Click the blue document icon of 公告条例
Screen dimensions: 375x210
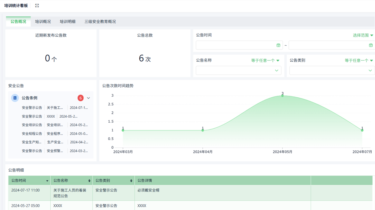tap(15, 98)
